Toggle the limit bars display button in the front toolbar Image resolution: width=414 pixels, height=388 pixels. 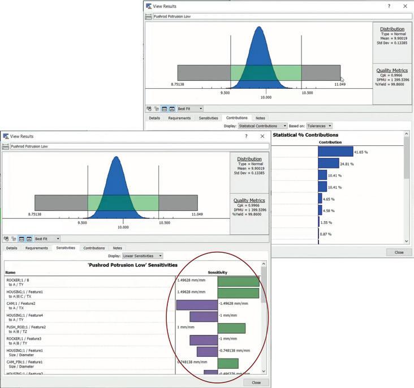click(21, 239)
